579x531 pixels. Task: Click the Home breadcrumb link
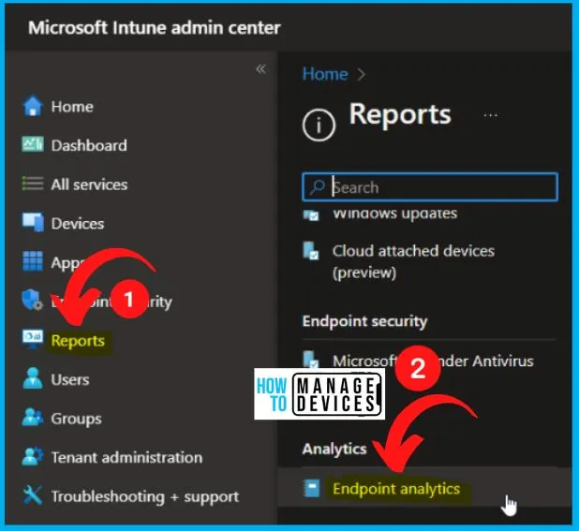[325, 74]
